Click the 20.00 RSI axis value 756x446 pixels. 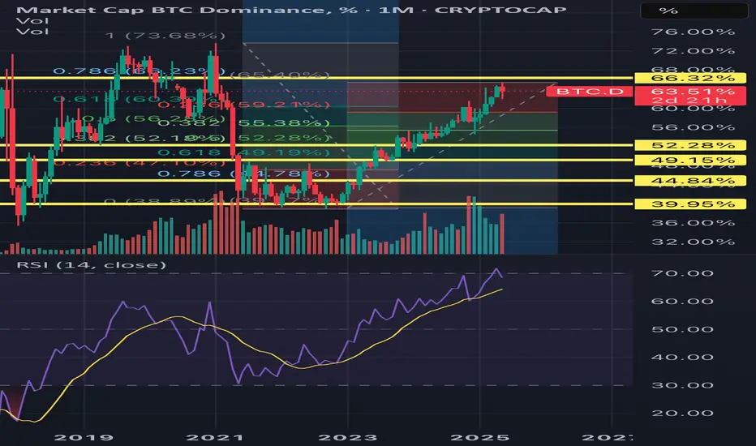coord(682,414)
